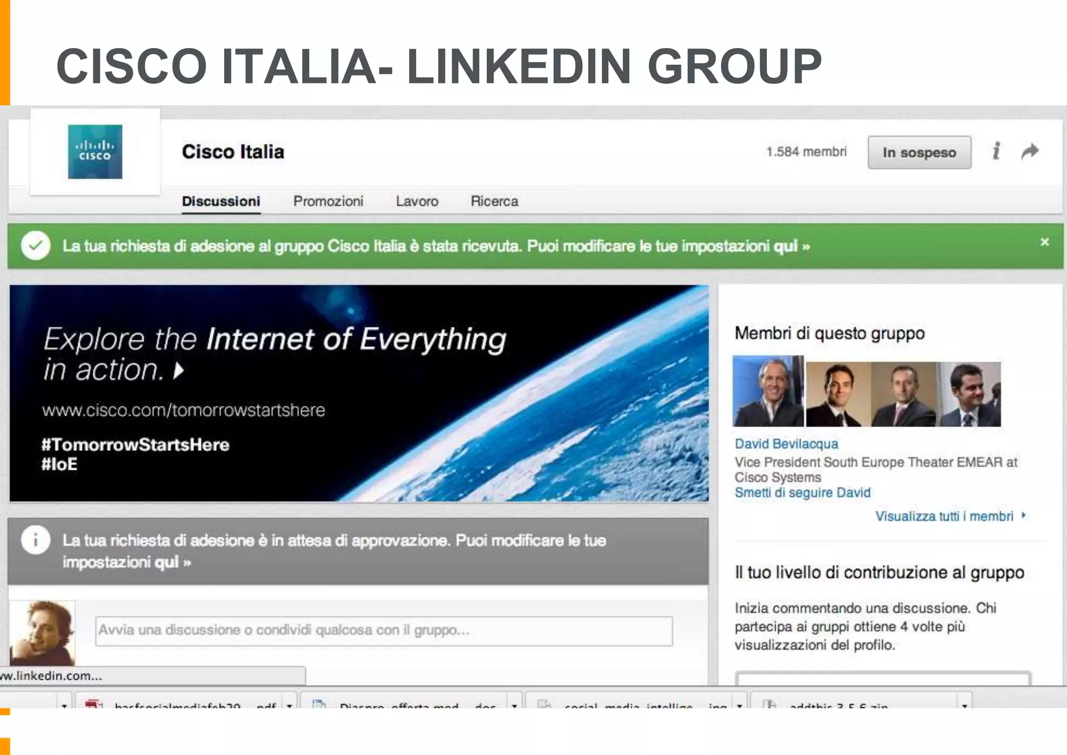Click the first member photo, grey-haired man
Image resolution: width=1067 pixels, height=755 pixels.
tap(768, 391)
